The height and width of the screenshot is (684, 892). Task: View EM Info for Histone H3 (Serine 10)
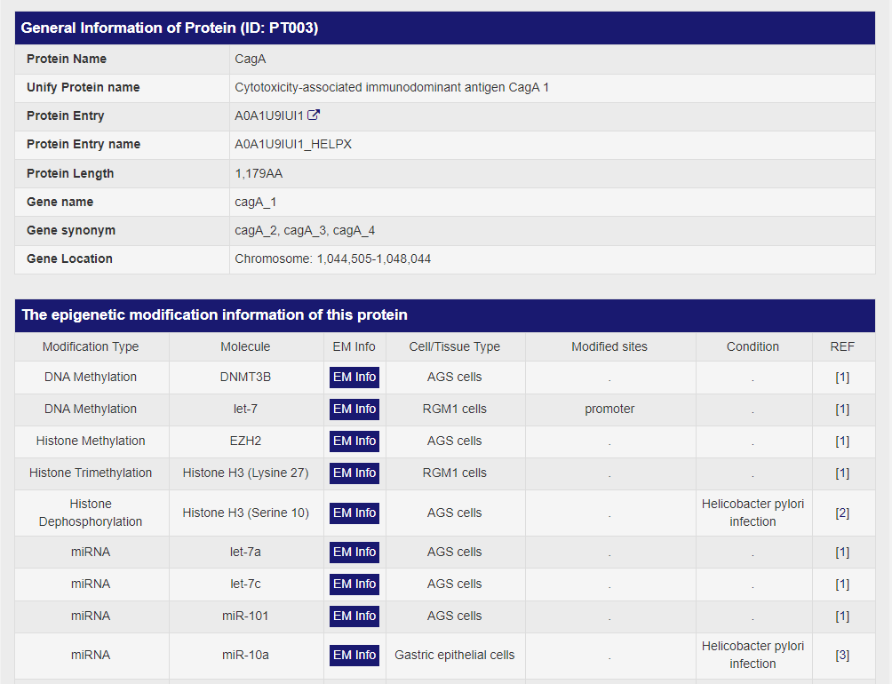[354, 513]
